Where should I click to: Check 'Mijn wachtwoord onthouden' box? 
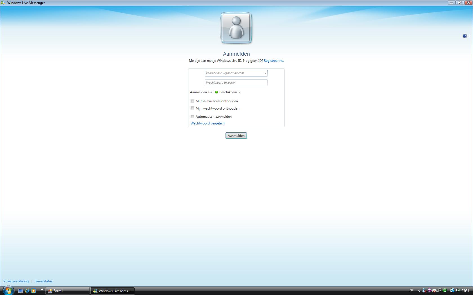click(x=193, y=108)
